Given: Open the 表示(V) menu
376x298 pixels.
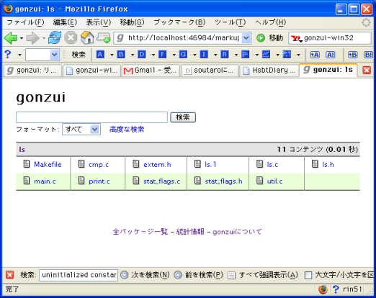Looking at the screenshot, I should [x=99, y=22].
